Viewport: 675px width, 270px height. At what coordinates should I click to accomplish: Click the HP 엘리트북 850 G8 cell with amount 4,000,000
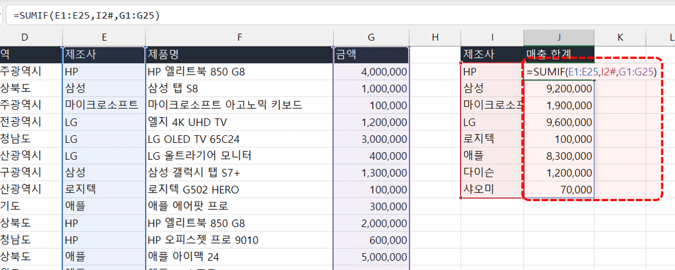(240, 72)
